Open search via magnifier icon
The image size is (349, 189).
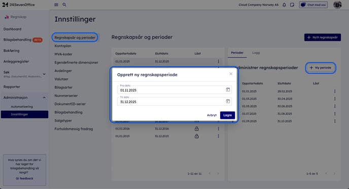click(x=64, y=5)
